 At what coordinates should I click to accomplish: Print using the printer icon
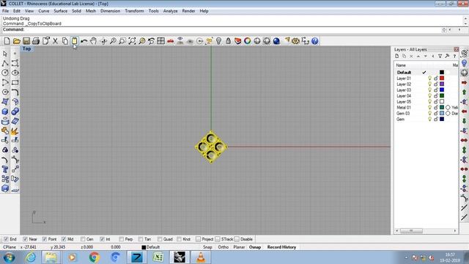36,41
